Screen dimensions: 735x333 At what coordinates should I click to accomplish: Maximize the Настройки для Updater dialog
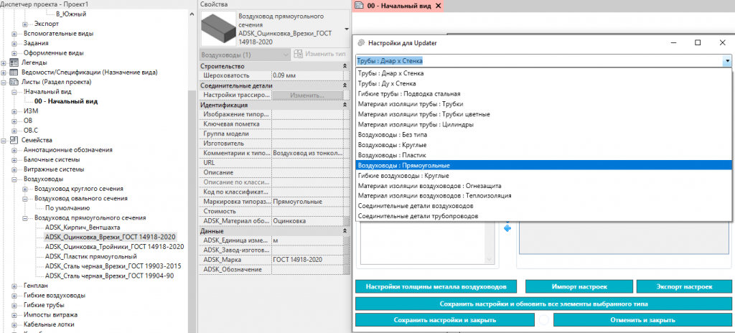tap(698, 42)
